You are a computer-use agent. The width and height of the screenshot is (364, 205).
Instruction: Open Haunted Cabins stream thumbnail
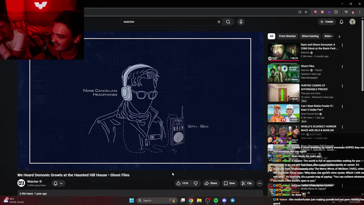284,93
